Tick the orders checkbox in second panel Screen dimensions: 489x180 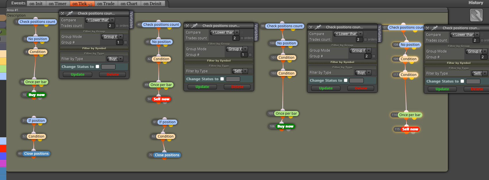coord(242,38)
